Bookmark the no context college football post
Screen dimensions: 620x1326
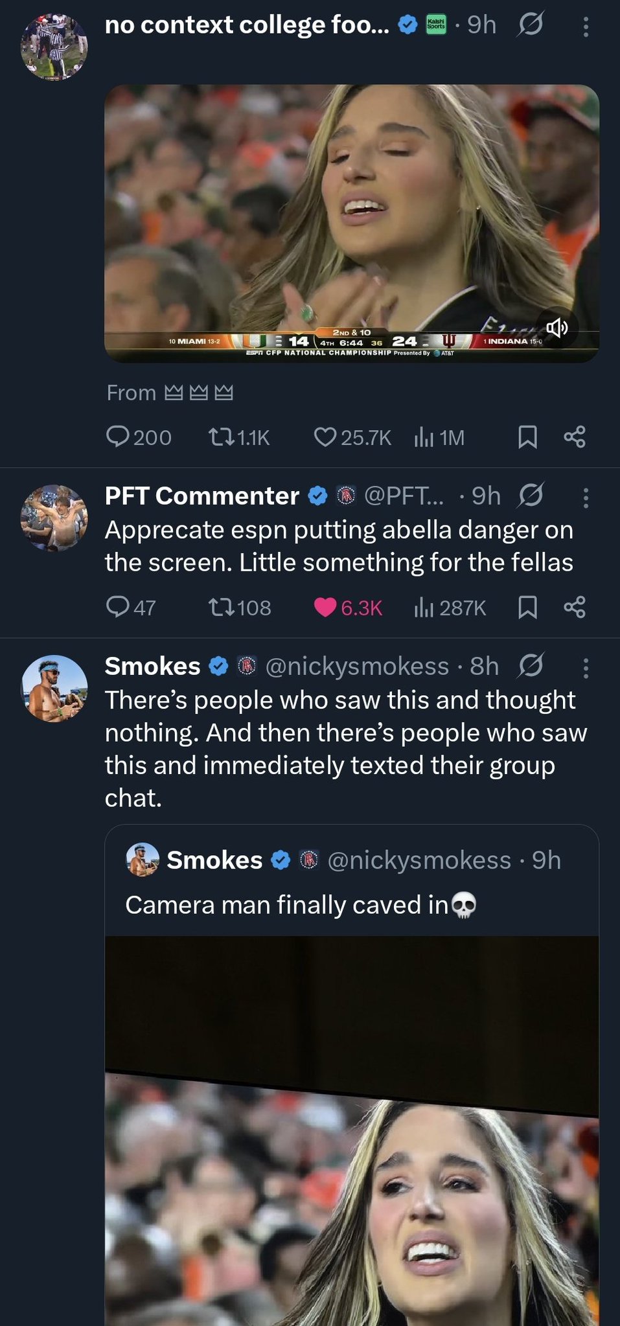527,437
